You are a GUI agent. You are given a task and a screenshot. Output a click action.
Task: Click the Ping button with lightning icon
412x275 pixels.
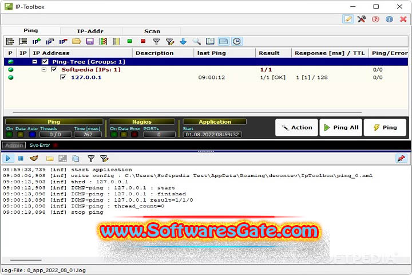click(x=385, y=128)
